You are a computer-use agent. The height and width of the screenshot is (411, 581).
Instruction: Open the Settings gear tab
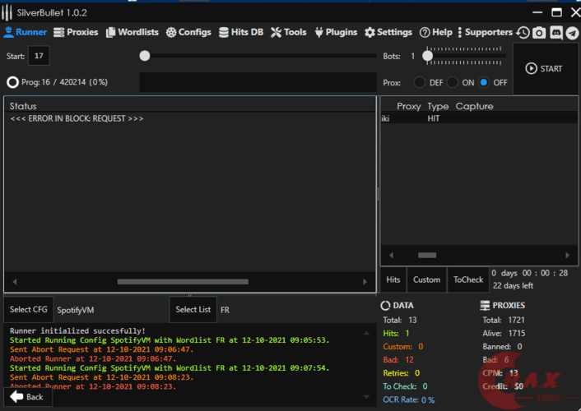(x=388, y=32)
